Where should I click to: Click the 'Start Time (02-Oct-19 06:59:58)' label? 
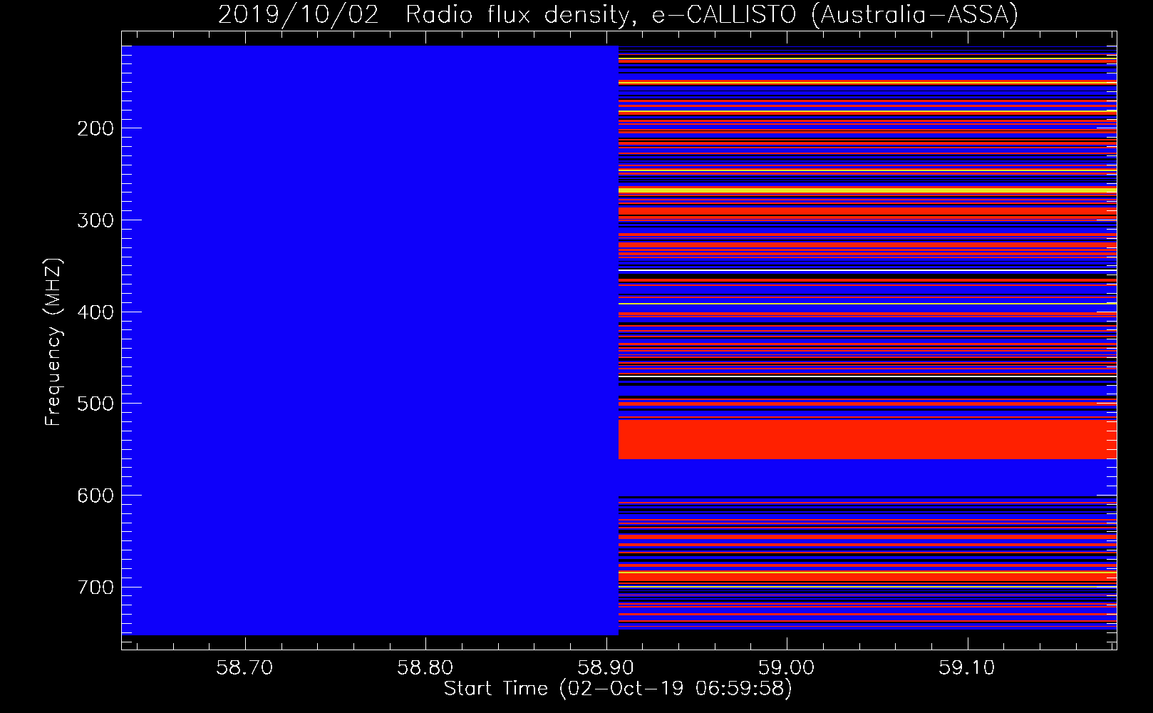(618, 689)
